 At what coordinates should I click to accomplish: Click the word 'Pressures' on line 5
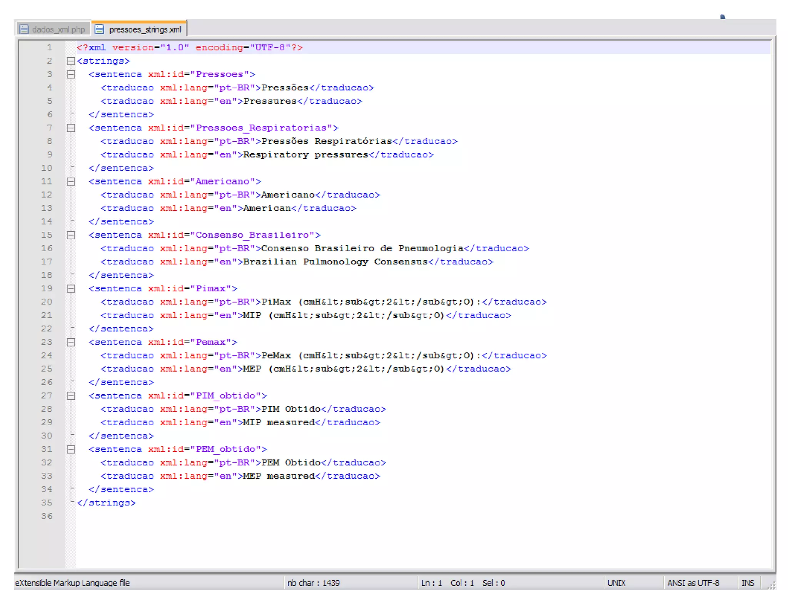click(270, 101)
